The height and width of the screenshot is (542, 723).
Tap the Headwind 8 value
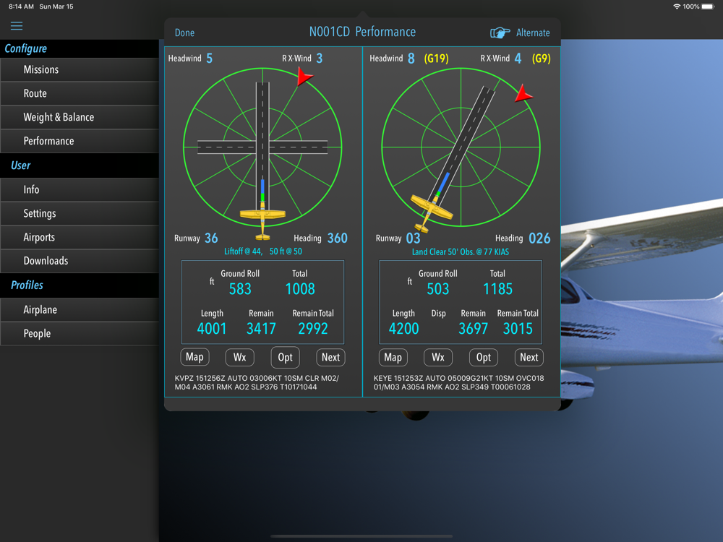pyautogui.click(x=411, y=59)
